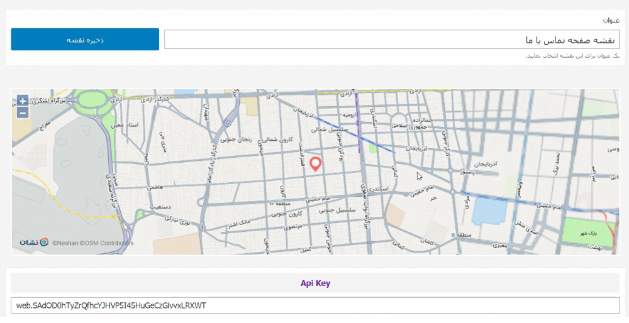The height and width of the screenshot is (323, 629).
Task: Click the Api Key section header
Action: pyautogui.click(x=315, y=283)
